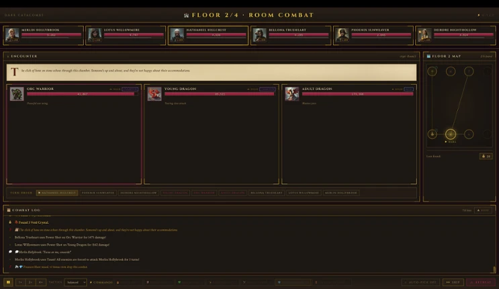Click the green heart command icon
This screenshot has width=499, height=289.
click(x=179, y=282)
